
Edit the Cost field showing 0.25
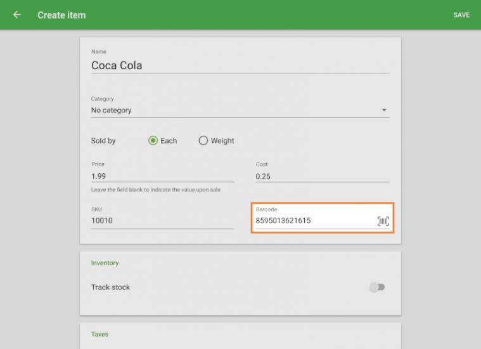coord(323,176)
